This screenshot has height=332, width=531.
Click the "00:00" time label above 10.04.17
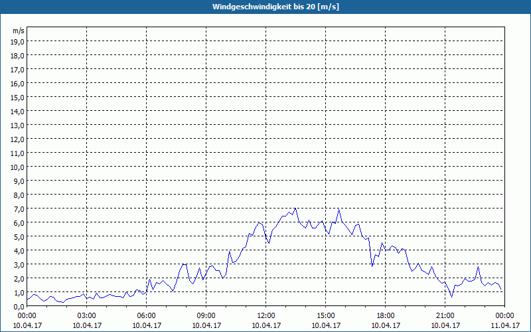[27, 316]
